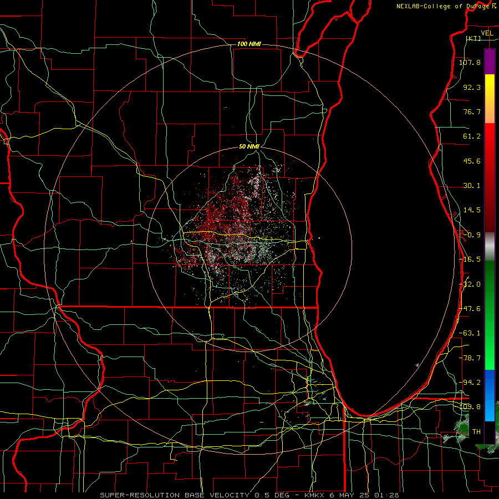Pick the gray near-zero segment of velocity scale
Screen dimensions: 499x499
point(490,247)
